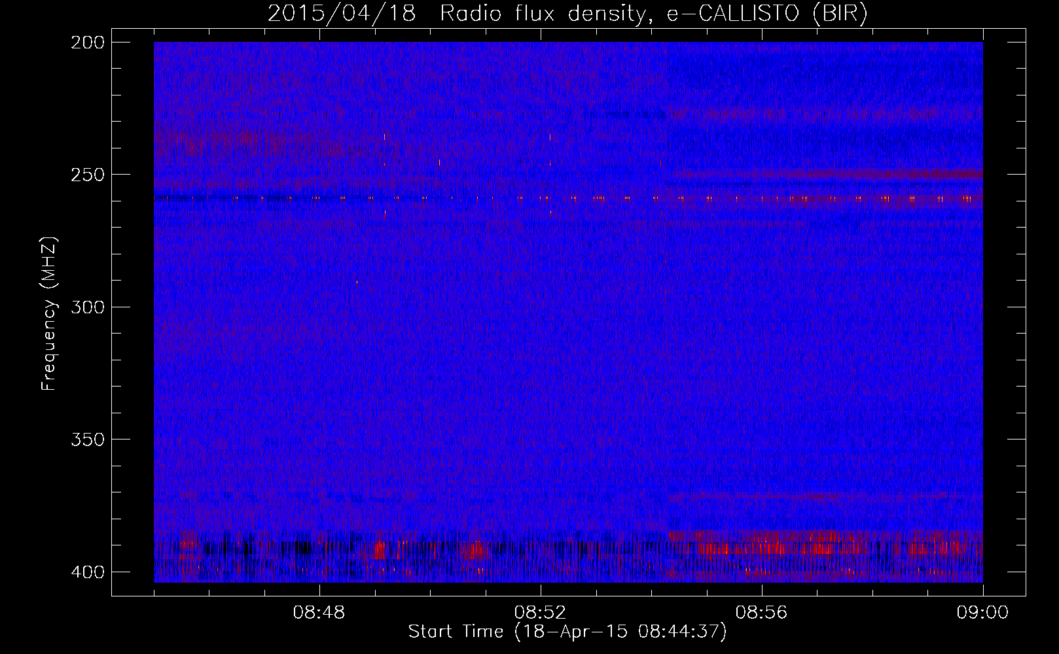Click the 'Start Time (18-Apr-15 08:44:37)' axis label
The width and height of the screenshot is (1059, 654).
(x=567, y=632)
